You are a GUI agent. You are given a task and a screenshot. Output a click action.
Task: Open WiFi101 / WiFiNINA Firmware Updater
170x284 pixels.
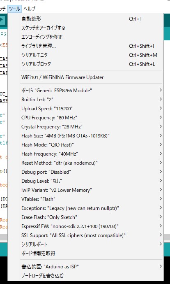point(86,77)
